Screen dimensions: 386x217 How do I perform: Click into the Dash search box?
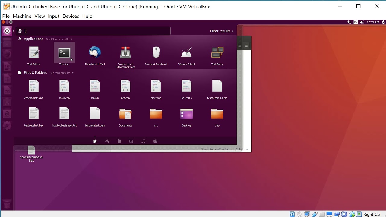coord(93,31)
